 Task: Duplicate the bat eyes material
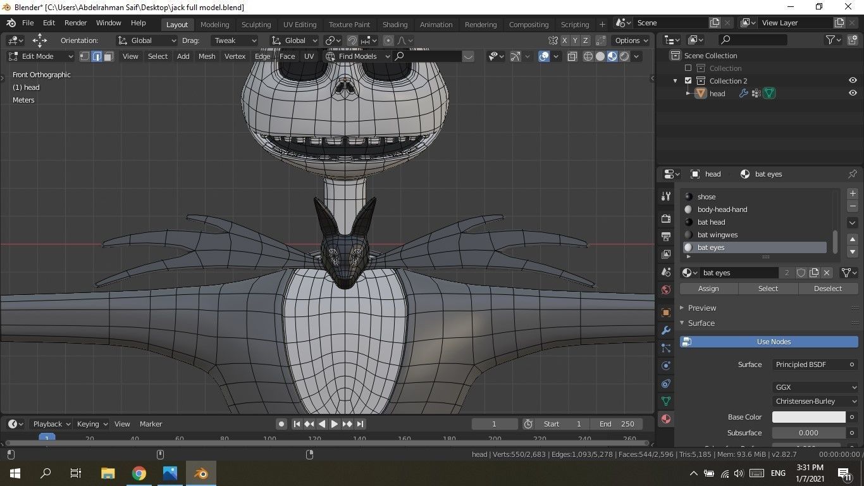(814, 273)
